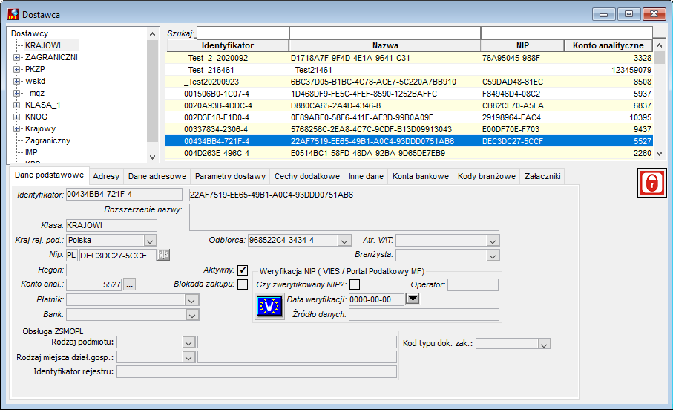This screenshot has width=673, height=410.
Task: Click the Identyfikator rejestru field
Action: click(x=257, y=372)
